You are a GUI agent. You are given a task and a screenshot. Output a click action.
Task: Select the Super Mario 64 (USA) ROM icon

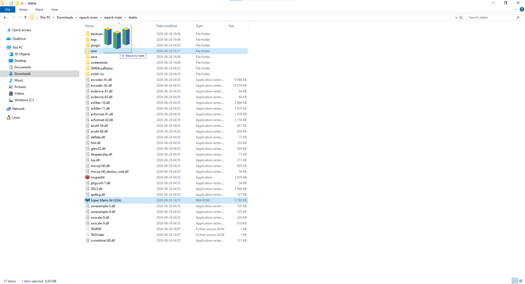[87, 200]
